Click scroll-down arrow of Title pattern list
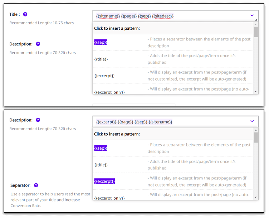Viewport: 269px width, 218px height. pyautogui.click(x=256, y=92)
